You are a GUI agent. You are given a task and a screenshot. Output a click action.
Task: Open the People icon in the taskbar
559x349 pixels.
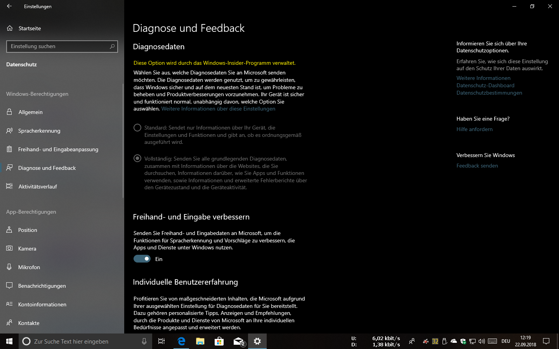pyautogui.click(x=412, y=341)
